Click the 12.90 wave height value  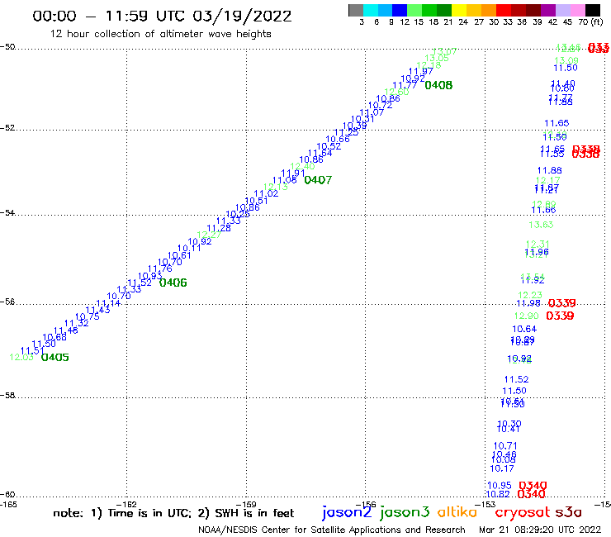tap(527, 316)
